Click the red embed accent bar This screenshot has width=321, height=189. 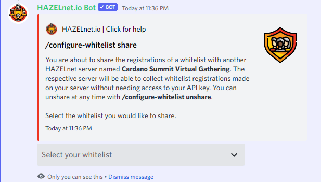point(38,78)
